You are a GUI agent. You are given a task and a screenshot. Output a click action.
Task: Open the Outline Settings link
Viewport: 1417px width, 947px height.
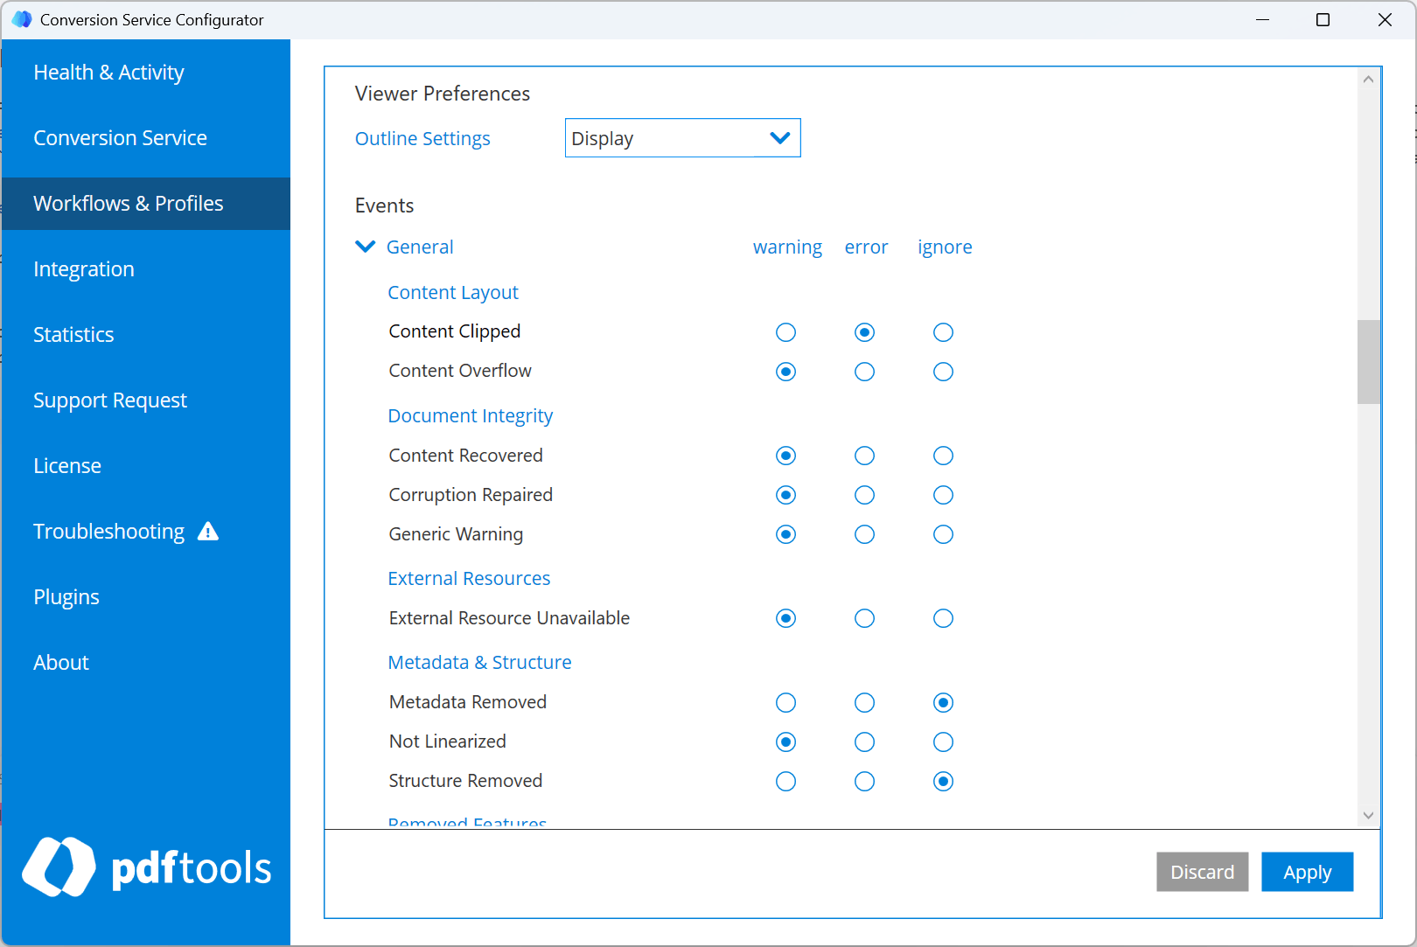[422, 137]
